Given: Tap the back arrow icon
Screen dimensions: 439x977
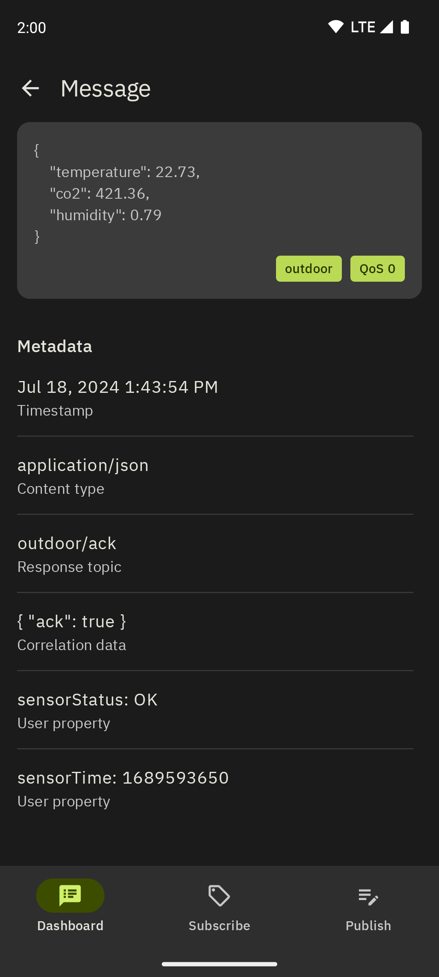Looking at the screenshot, I should click(x=30, y=88).
